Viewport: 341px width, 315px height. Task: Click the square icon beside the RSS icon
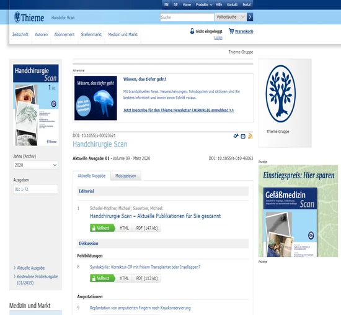click(x=243, y=137)
